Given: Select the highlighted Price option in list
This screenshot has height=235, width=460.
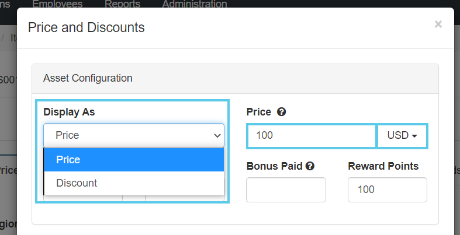Looking at the screenshot, I should [133, 160].
